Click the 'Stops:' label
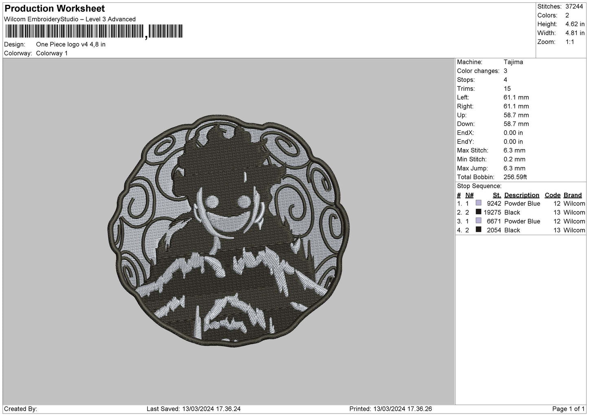The image size is (589, 416). click(466, 80)
